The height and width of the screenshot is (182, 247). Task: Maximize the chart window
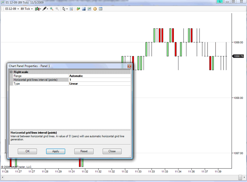(x=233, y=2)
